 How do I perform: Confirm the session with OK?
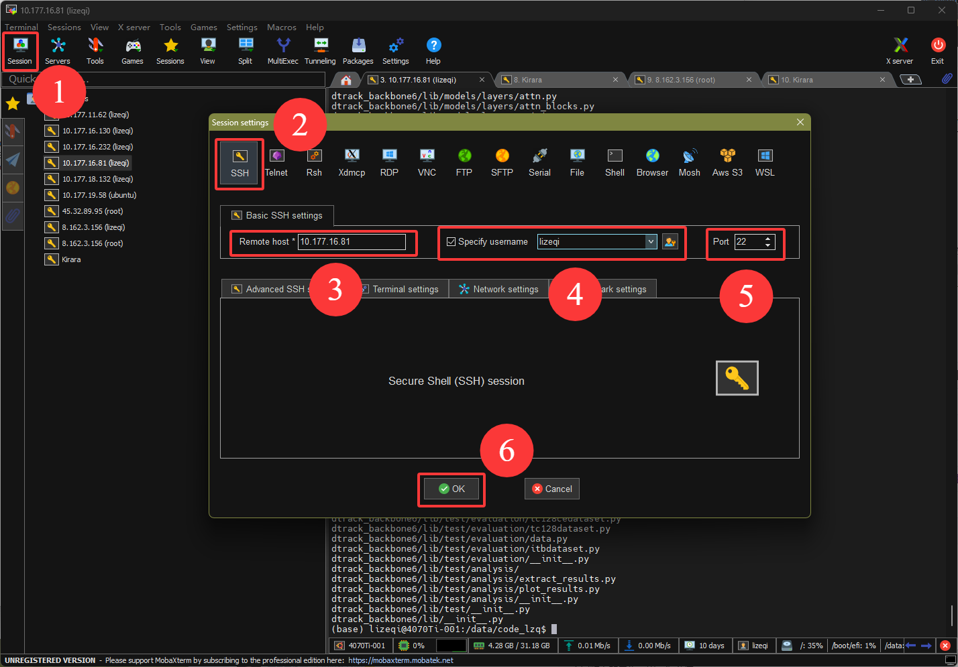(451, 489)
